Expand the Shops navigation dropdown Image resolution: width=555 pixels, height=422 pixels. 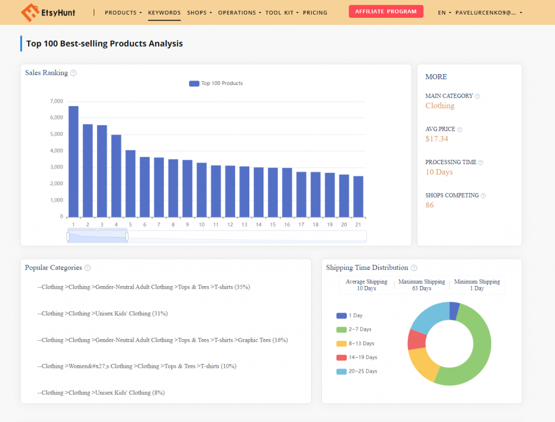tap(199, 12)
